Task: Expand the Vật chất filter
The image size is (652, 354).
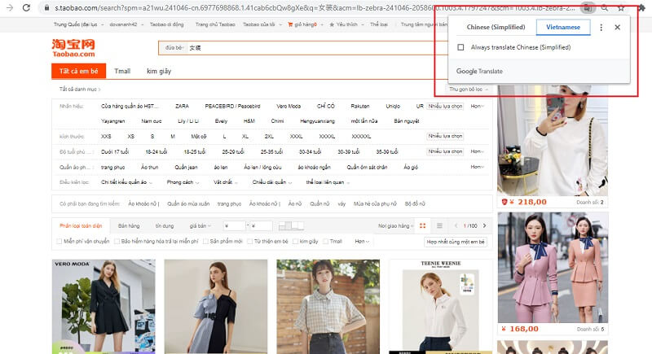Action: 226,182
